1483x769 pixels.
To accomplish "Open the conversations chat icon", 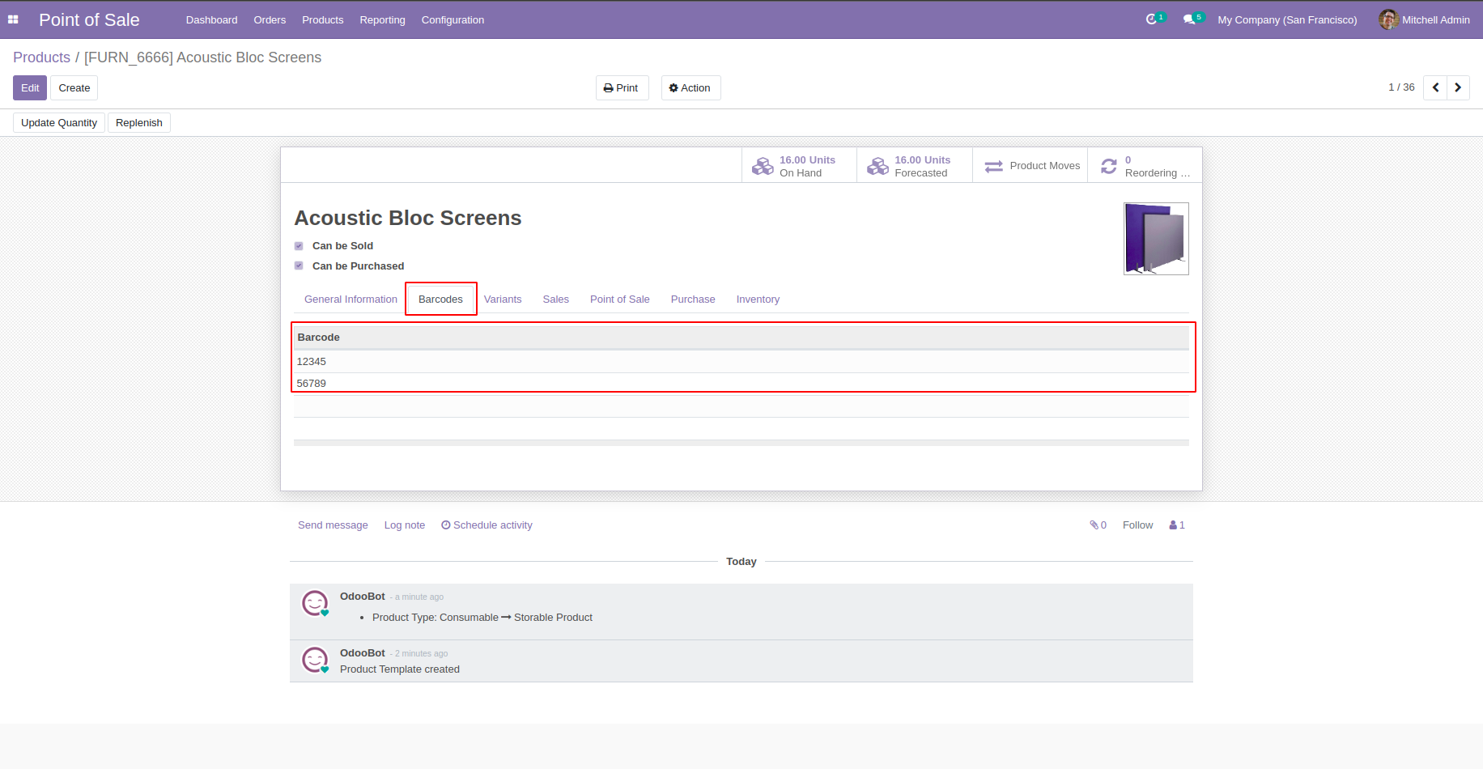I will pos(1188,19).
